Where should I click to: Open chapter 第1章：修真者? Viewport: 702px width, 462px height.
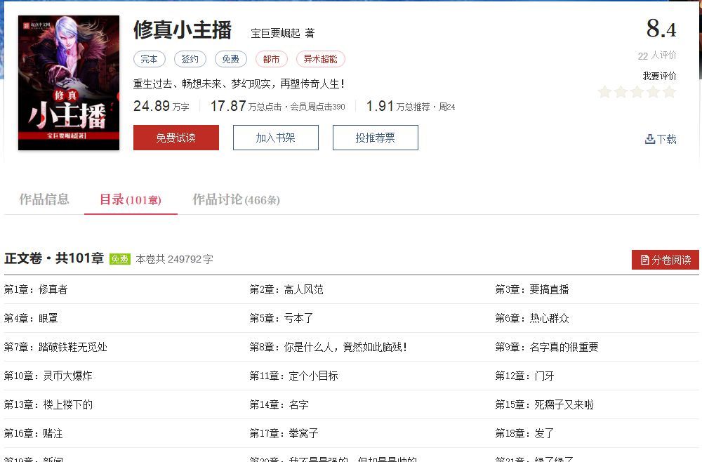click(x=36, y=290)
